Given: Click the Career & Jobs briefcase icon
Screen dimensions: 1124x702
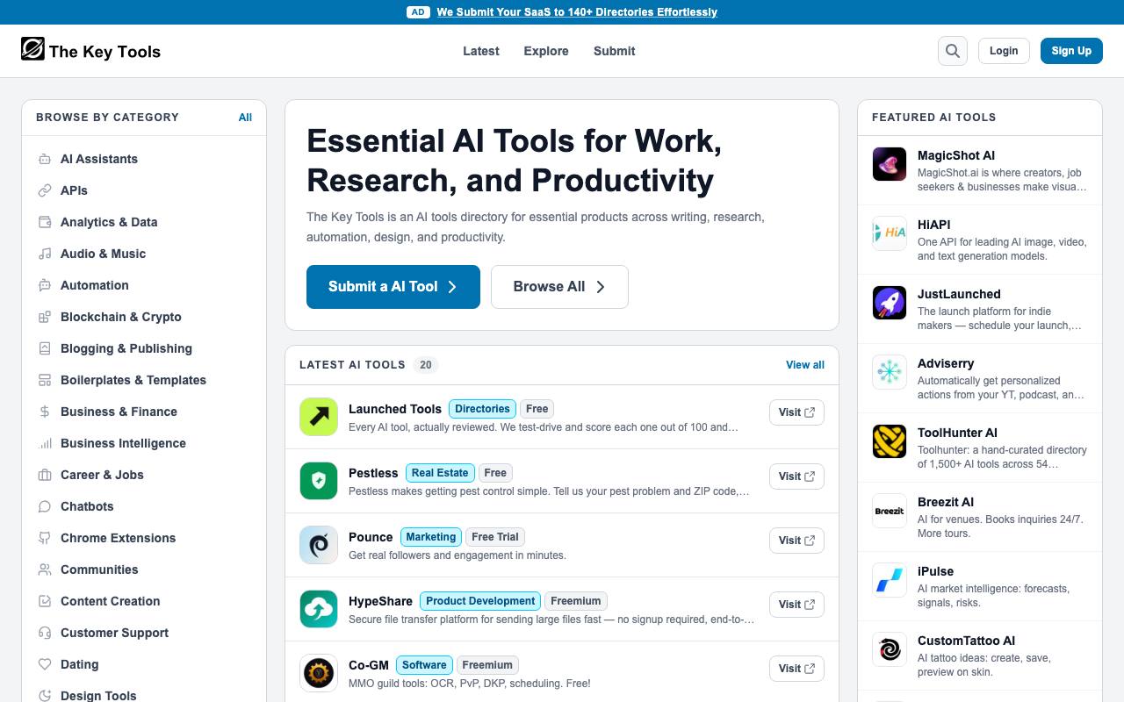Looking at the screenshot, I should tap(45, 475).
